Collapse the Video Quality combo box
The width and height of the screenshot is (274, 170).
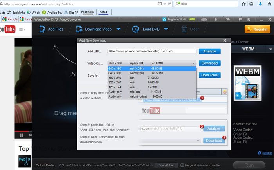(x=194, y=63)
